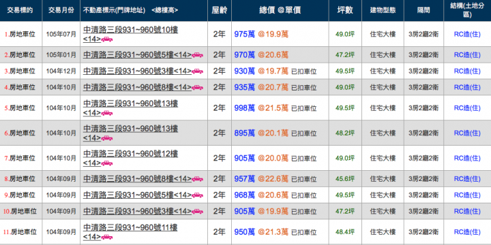This screenshot has width=491, height=245.
Task: Click the car icon in row 2 (970萬)
Action: pyautogui.click(x=197, y=55)
